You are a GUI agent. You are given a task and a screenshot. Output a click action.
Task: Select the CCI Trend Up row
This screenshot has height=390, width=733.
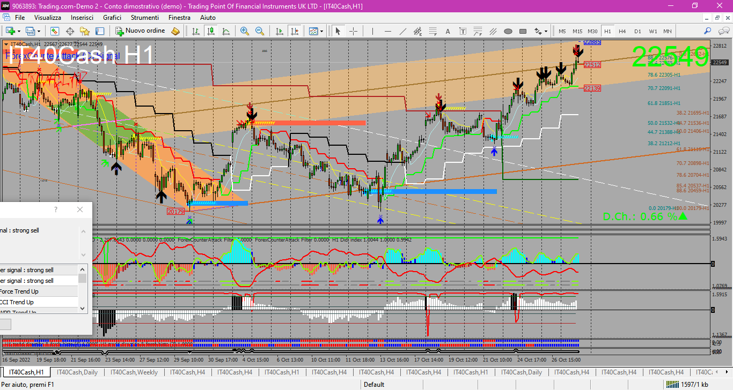[39, 302]
